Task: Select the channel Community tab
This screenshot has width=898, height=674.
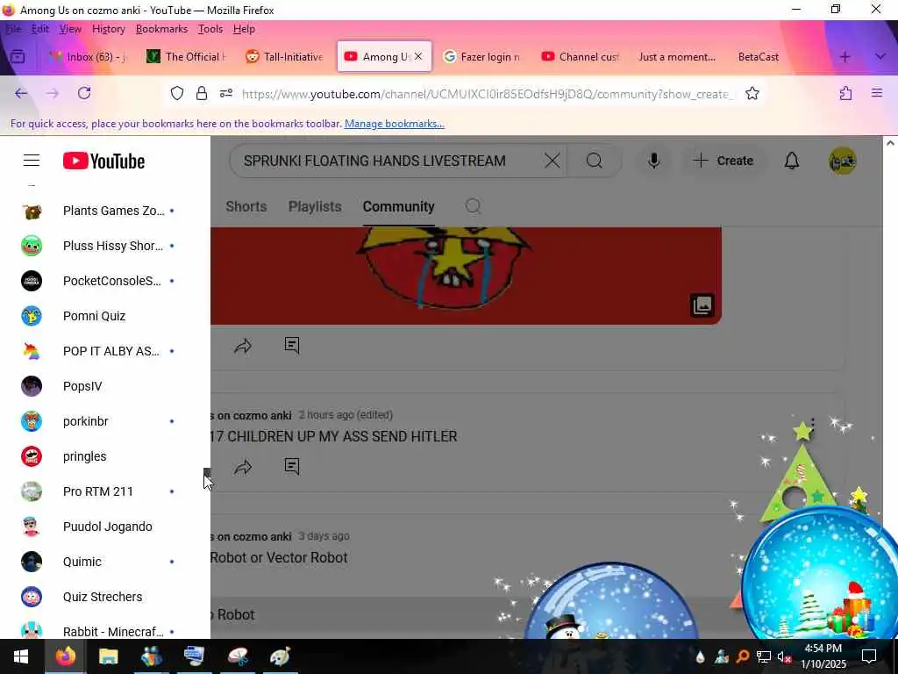Action: pos(399,206)
